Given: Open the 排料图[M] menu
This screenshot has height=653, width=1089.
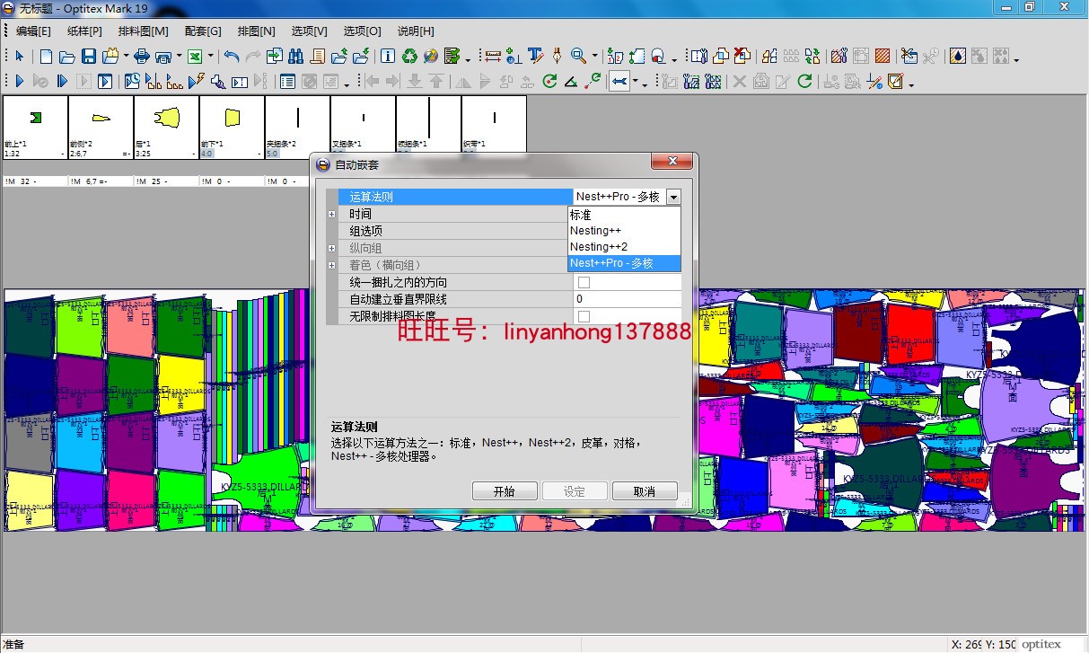Looking at the screenshot, I should pos(144,31).
